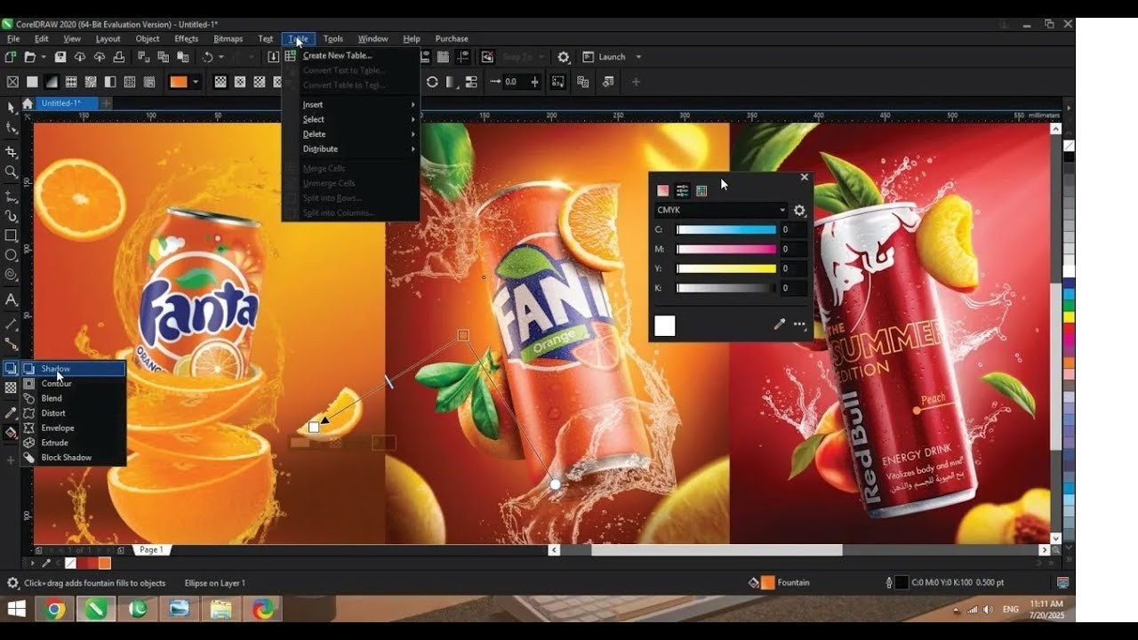Select Block Shadow from the flyout
The image size is (1138, 640).
pyautogui.click(x=73, y=458)
